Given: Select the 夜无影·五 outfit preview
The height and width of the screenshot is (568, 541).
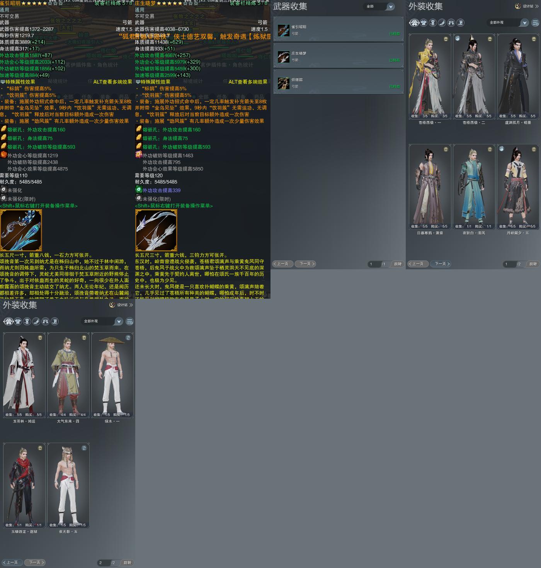Looking at the screenshot, I should (68, 486).
